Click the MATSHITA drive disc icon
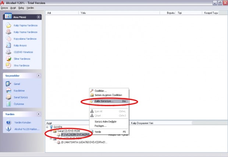 (58, 142)
